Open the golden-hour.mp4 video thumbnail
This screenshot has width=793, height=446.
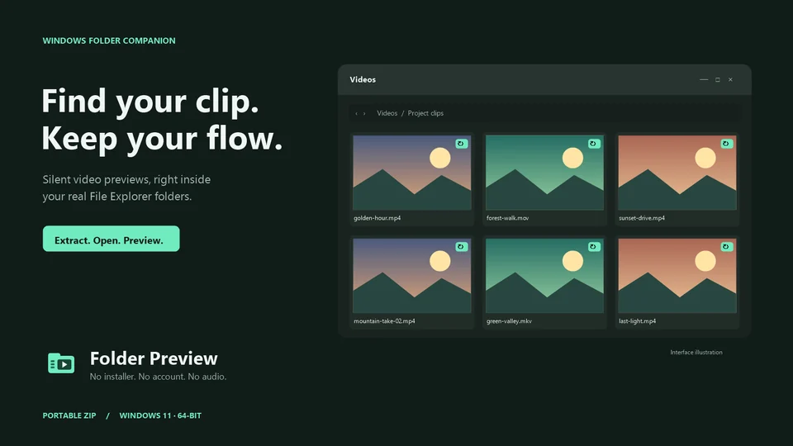(x=411, y=173)
